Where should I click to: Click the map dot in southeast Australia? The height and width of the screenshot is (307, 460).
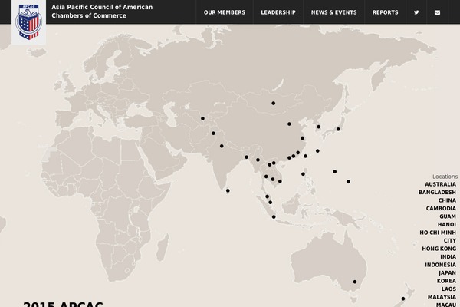coord(355,282)
